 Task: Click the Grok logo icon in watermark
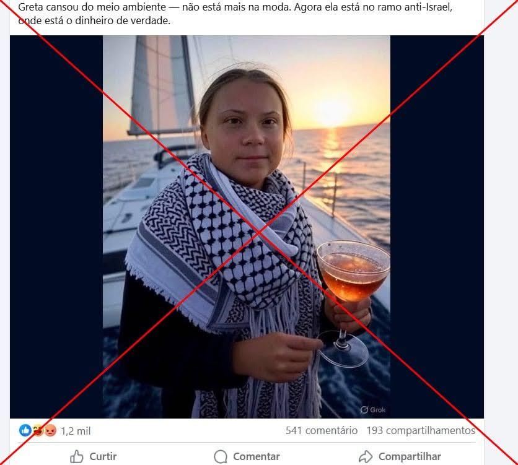coord(364,409)
